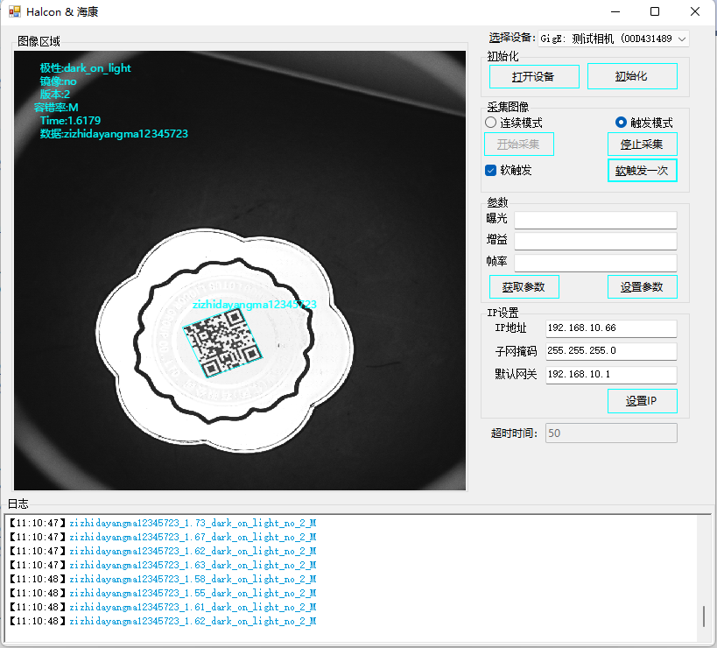Click the detected QR code in the image
This screenshot has width=717, height=648.
tap(222, 342)
